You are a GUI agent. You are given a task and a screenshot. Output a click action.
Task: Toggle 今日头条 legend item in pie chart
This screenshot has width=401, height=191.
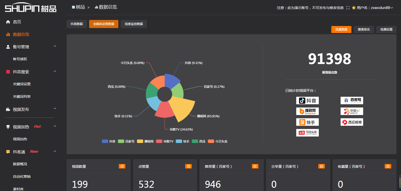click(x=218, y=141)
